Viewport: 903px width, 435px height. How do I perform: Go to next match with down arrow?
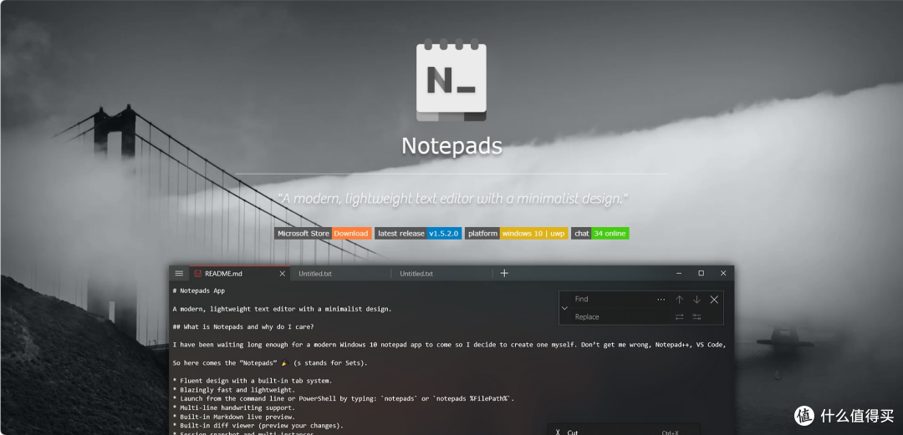(x=696, y=299)
